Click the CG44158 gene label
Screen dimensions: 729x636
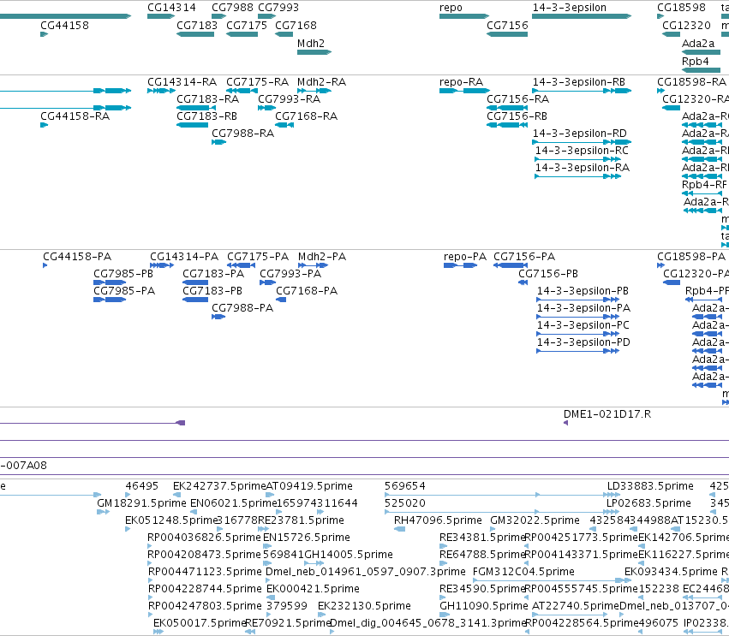[64, 25]
